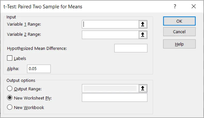Click the Alpha field showing 0.05
Viewport: 204px width, 118px height.
[39, 69]
